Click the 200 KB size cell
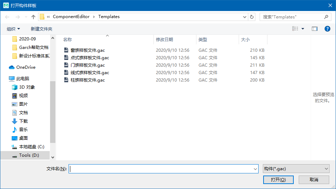This screenshot has width=336, height=189. [x=257, y=80]
